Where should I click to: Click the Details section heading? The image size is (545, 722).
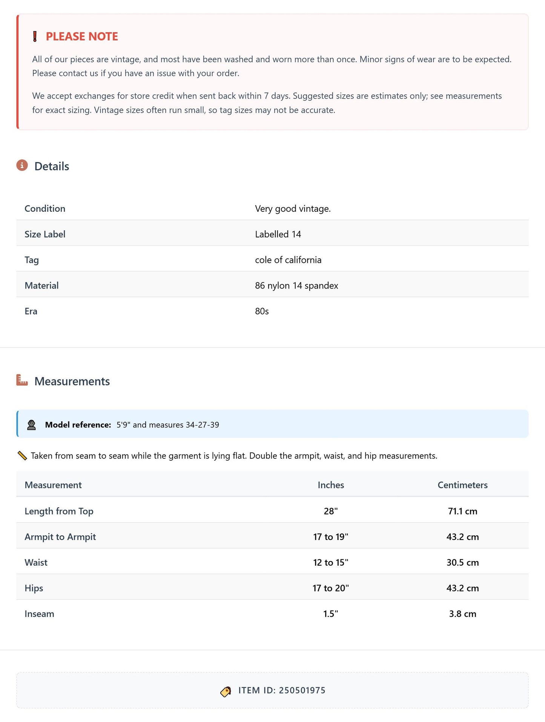point(52,166)
